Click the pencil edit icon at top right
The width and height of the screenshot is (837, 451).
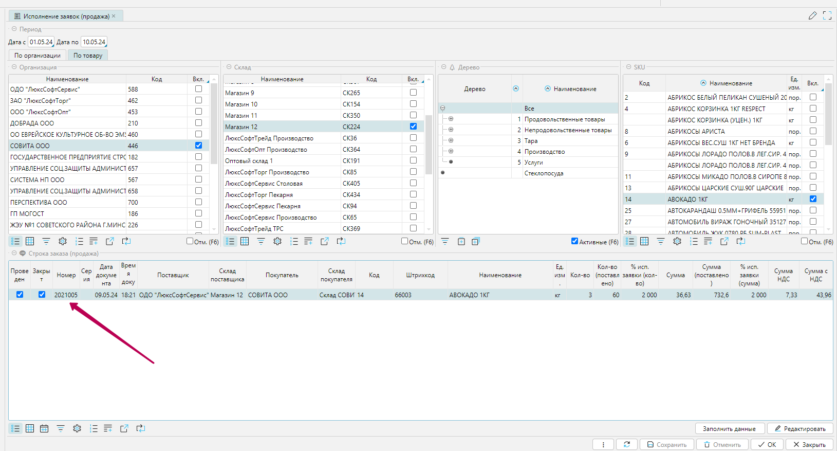click(812, 16)
